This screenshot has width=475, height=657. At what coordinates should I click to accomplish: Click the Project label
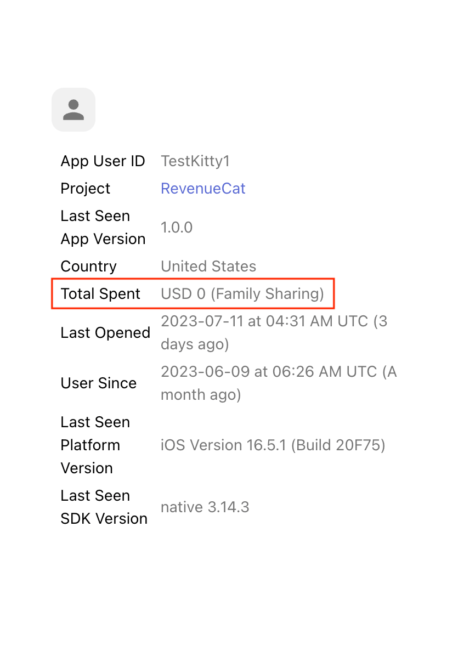click(x=85, y=189)
